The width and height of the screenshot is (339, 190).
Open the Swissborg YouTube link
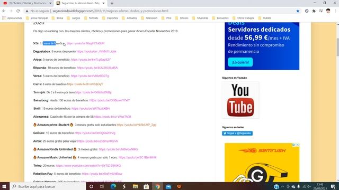click(110, 100)
